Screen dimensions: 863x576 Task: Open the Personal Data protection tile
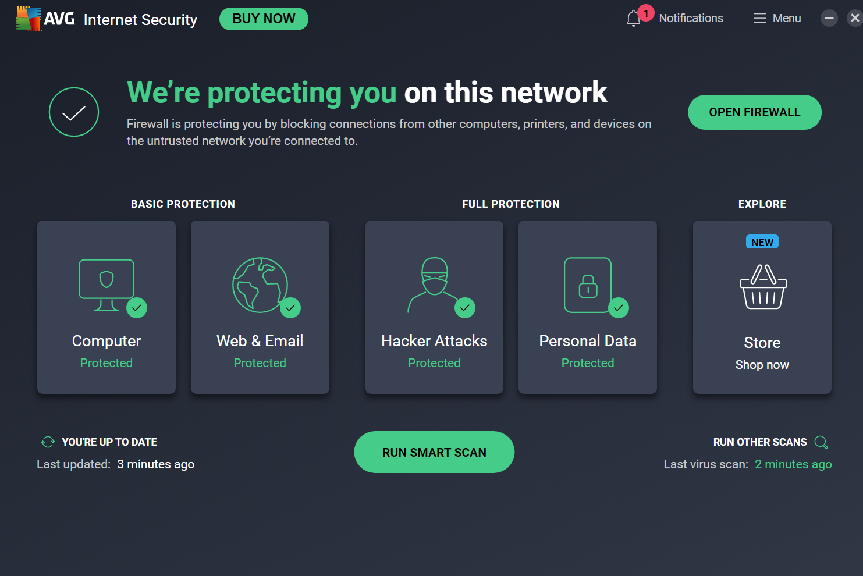(588, 307)
